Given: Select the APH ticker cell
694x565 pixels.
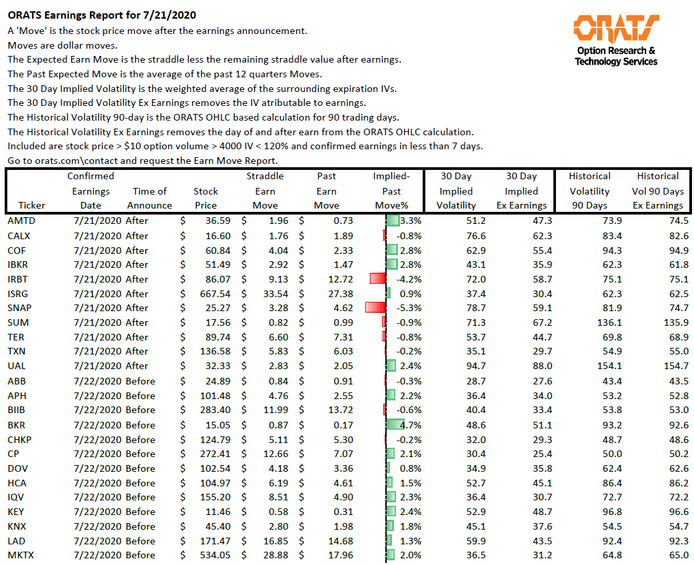Looking at the screenshot, I should [x=17, y=396].
